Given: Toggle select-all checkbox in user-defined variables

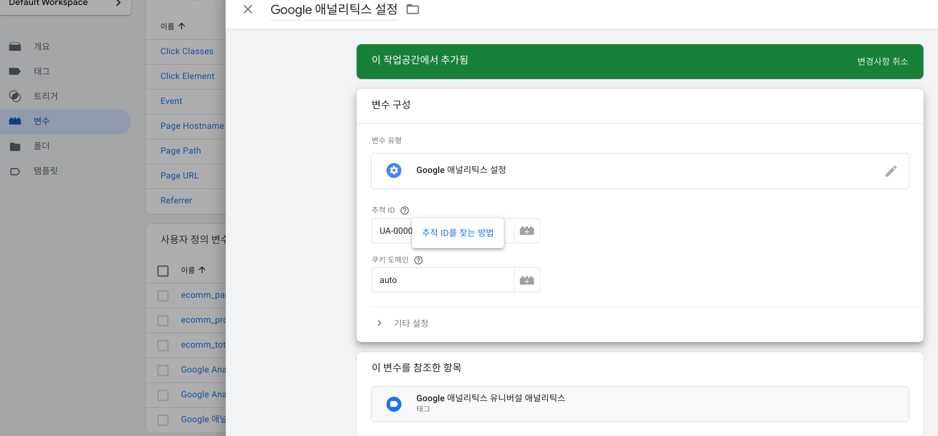Looking at the screenshot, I should click(x=163, y=271).
